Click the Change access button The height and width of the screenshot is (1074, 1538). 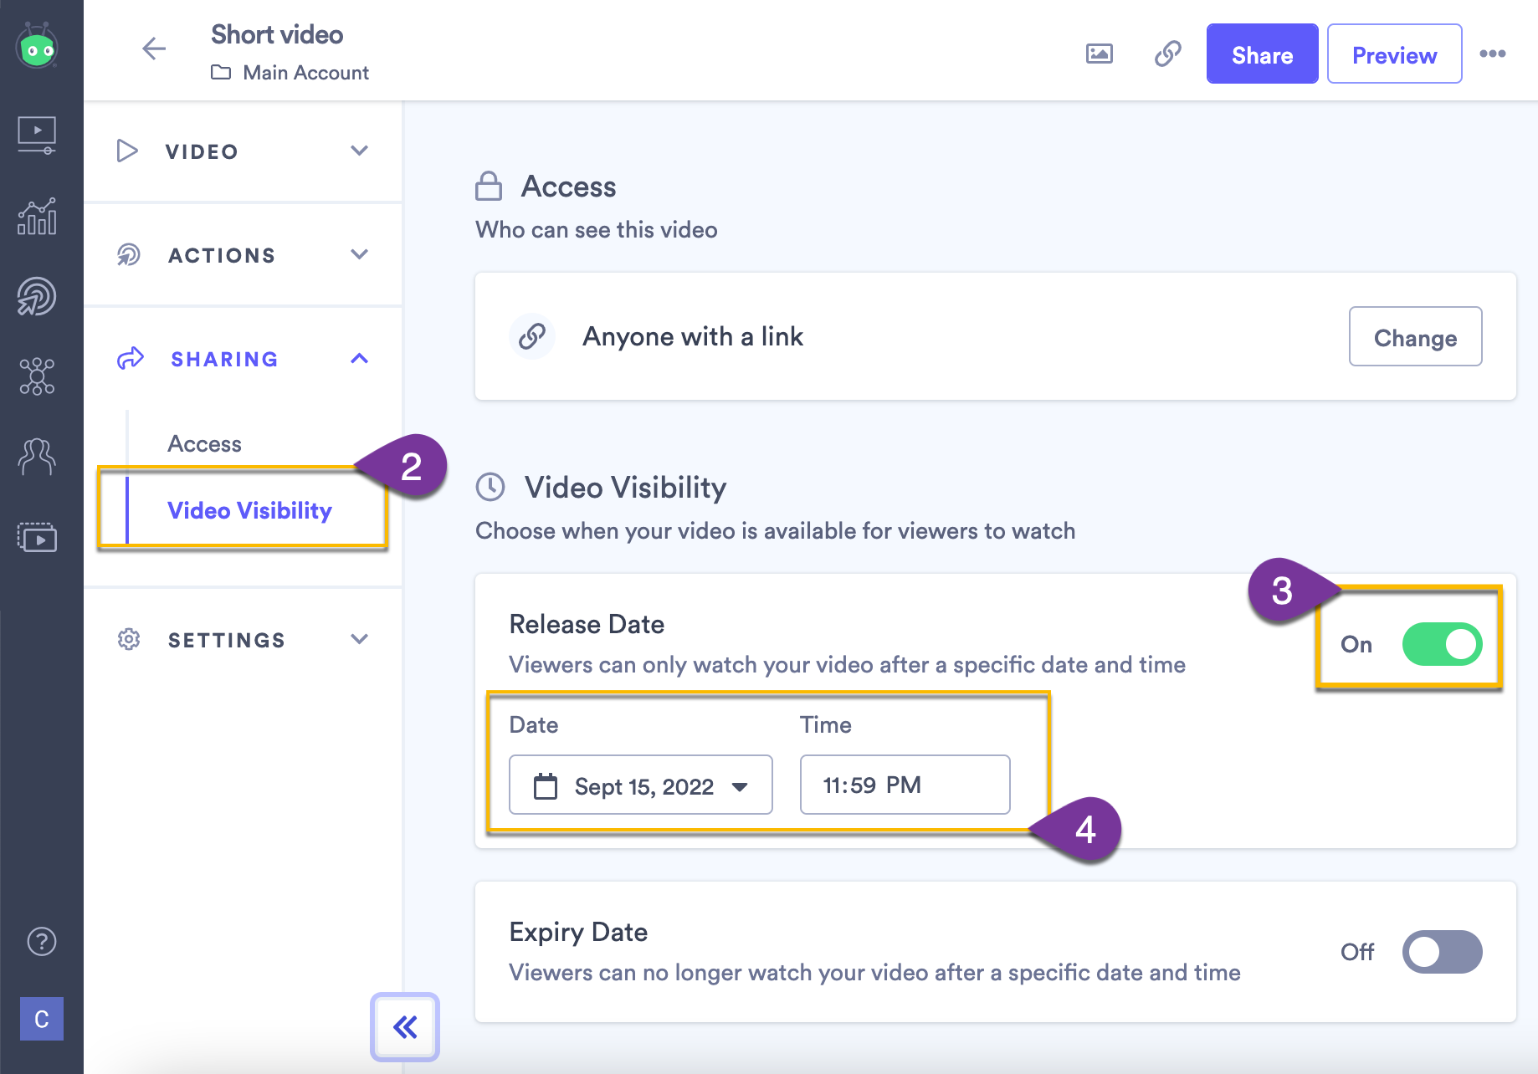(1415, 337)
